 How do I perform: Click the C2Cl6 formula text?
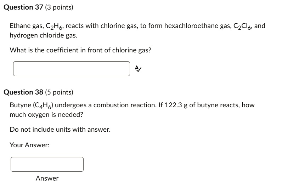[x=242, y=27]
